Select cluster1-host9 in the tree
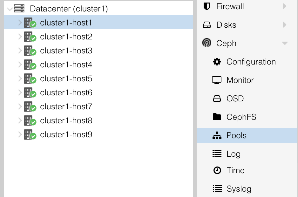Screen dimensions: 298x197 pos(66,135)
